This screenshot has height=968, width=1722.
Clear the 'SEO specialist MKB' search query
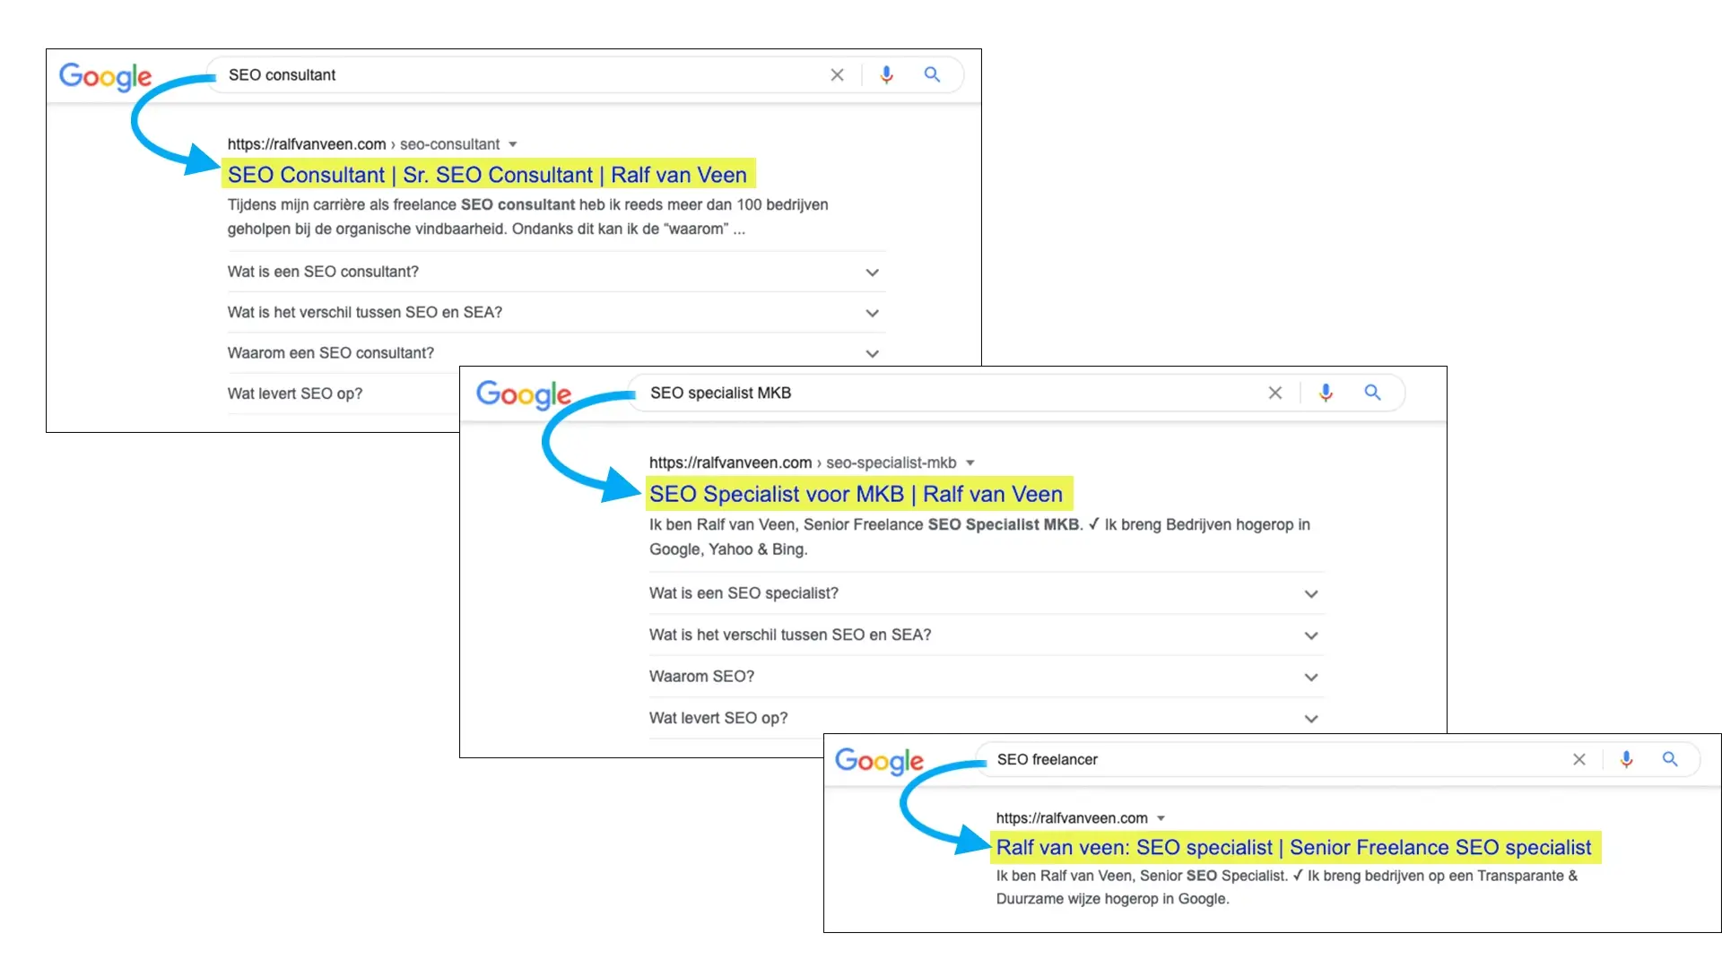pyautogui.click(x=1274, y=393)
